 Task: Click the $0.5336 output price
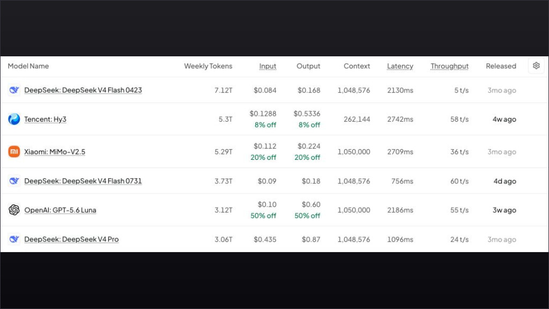tap(307, 114)
